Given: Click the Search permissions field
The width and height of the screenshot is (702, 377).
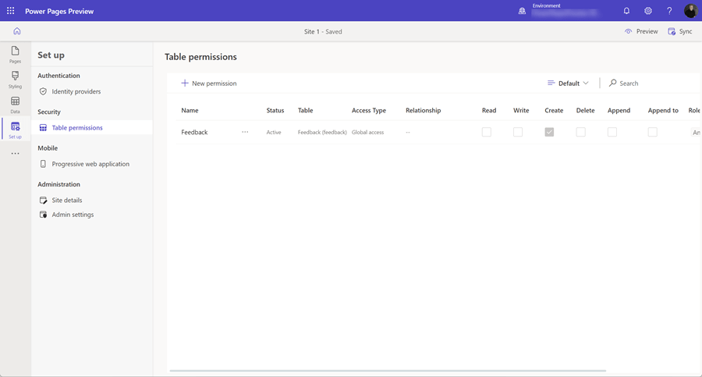Looking at the screenshot, I should [647, 84].
